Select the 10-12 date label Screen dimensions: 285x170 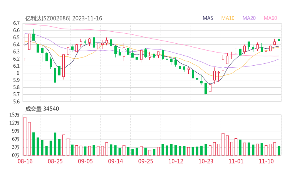point(176,161)
